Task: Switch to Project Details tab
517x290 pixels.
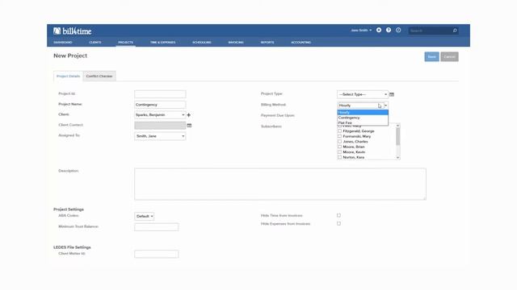Action: (x=68, y=77)
